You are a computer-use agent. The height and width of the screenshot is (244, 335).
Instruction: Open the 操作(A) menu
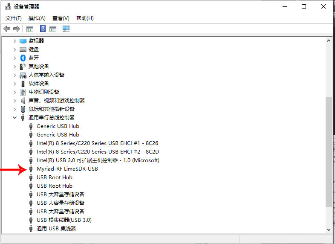click(x=37, y=18)
